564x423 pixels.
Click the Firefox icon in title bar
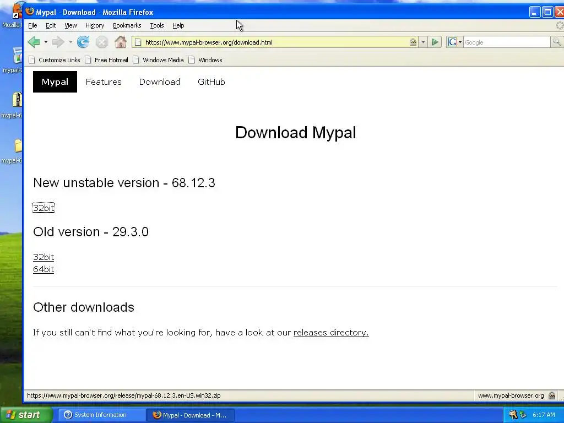(x=30, y=12)
